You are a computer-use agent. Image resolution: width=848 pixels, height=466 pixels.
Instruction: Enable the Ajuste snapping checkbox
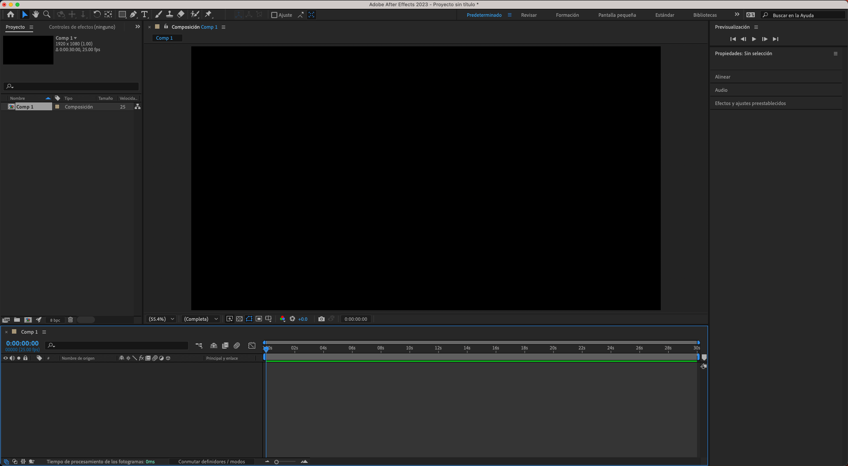click(x=274, y=15)
